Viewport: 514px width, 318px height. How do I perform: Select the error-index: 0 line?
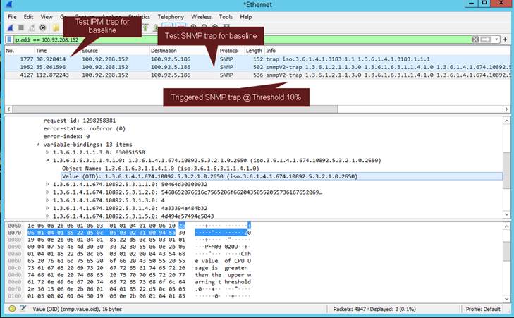click(x=66, y=136)
